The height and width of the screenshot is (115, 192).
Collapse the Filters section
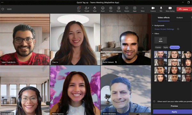(153, 33)
